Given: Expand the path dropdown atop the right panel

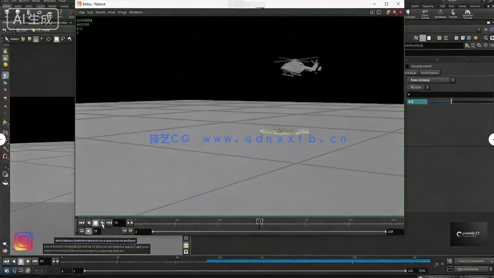Looking at the screenshot, I should [479, 30].
